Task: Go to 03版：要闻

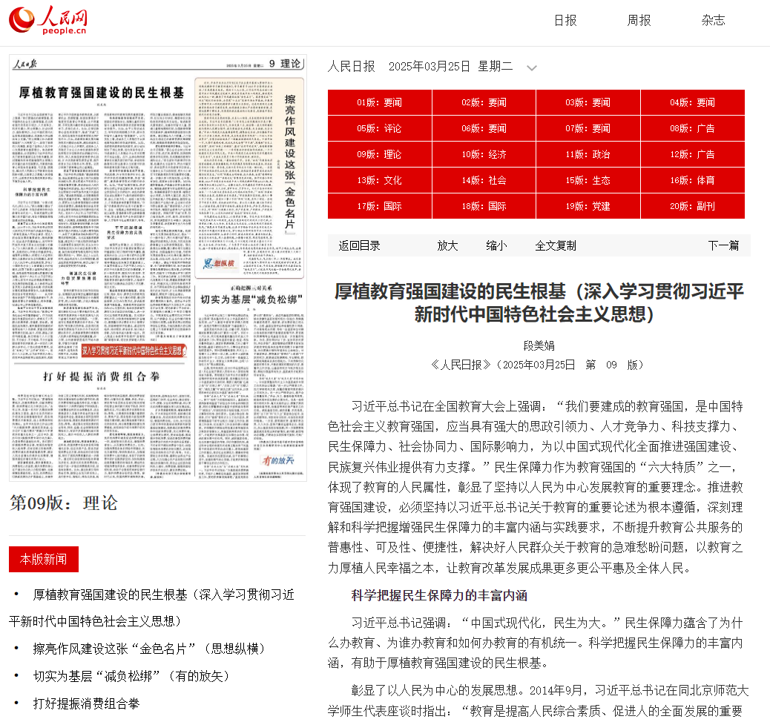Action: coord(588,102)
